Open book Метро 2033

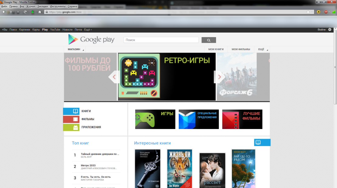pos(88,165)
